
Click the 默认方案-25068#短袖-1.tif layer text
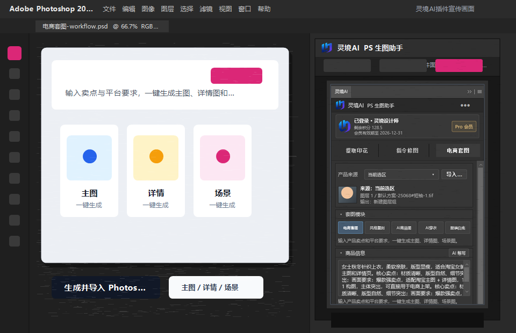coord(405,196)
